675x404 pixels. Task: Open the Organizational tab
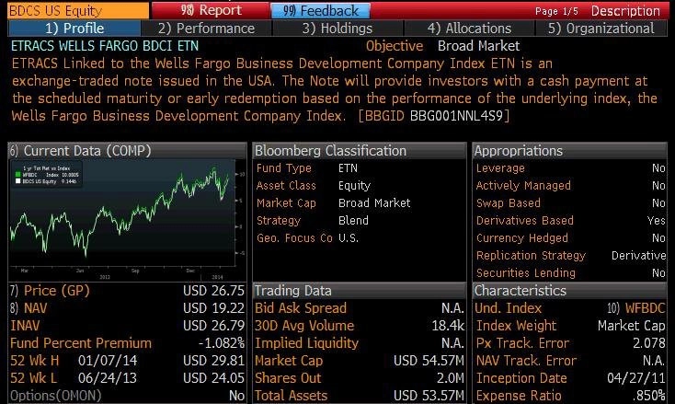(601, 29)
